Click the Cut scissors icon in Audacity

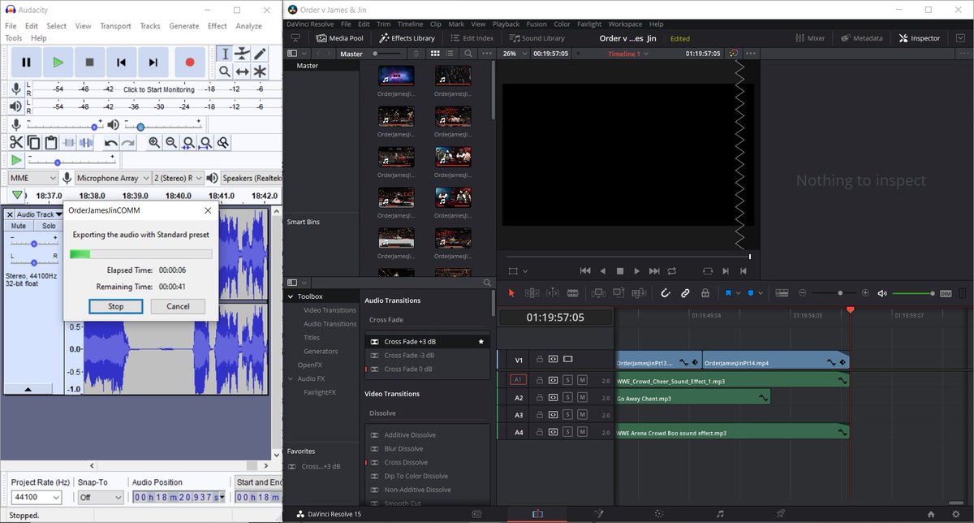17,143
